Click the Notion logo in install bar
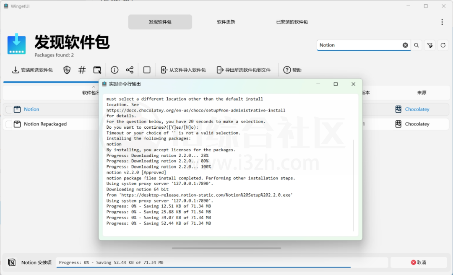 12,262
